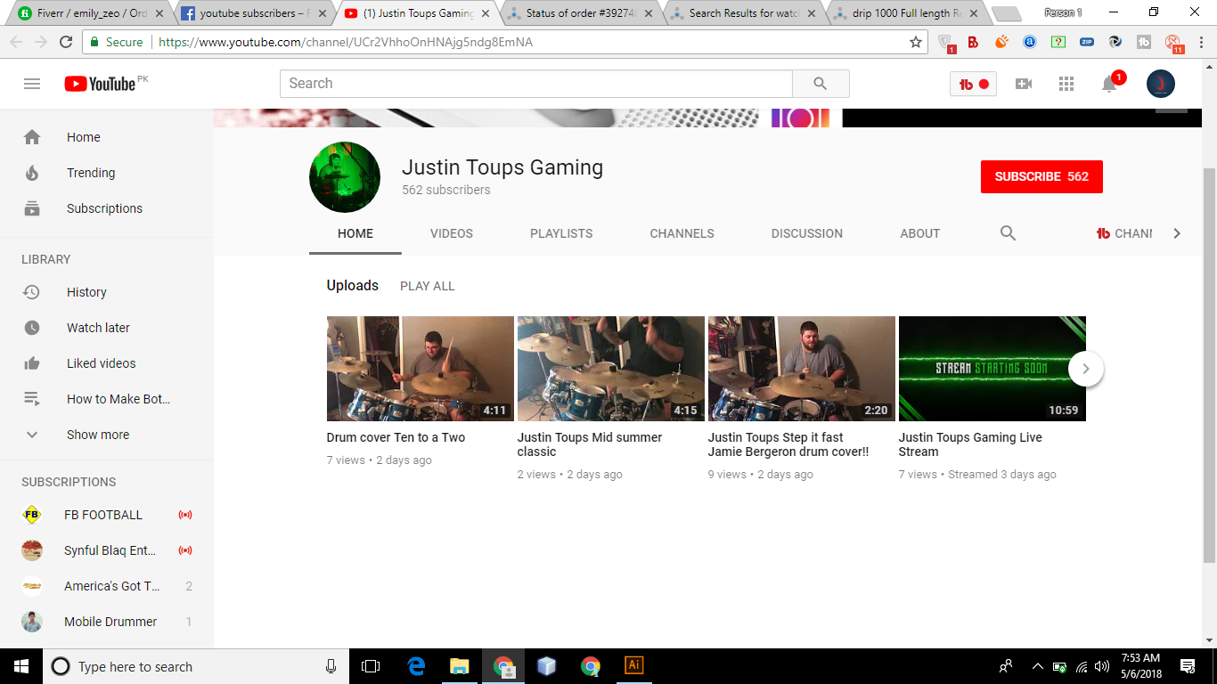Click the Play All link
Screen dimensions: 1217x684
[x=427, y=286]
